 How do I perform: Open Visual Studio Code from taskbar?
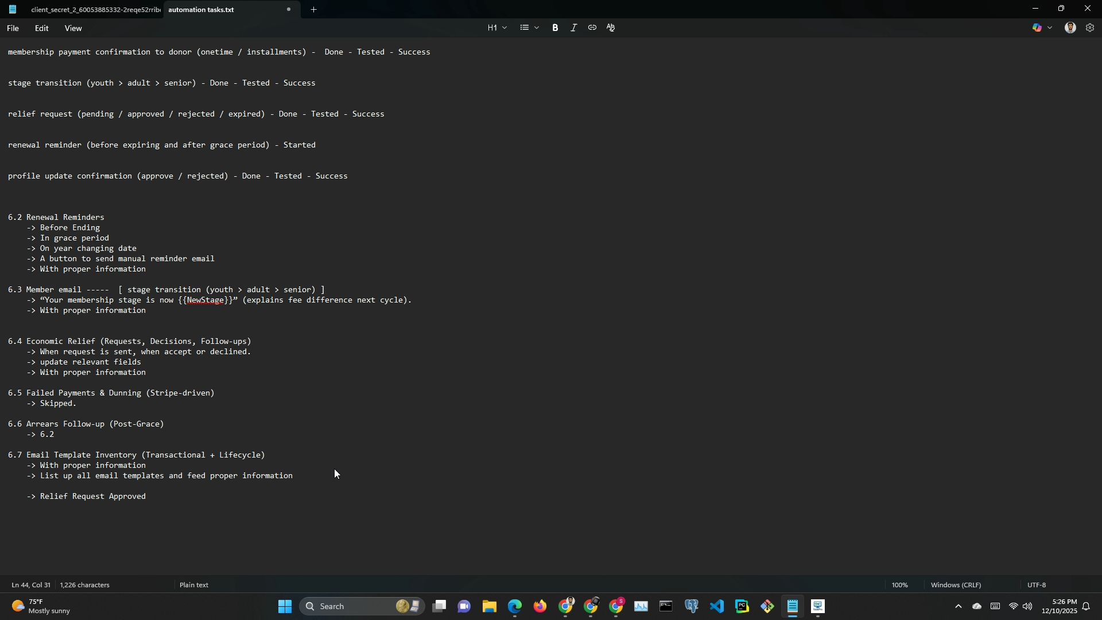point(716,606)
